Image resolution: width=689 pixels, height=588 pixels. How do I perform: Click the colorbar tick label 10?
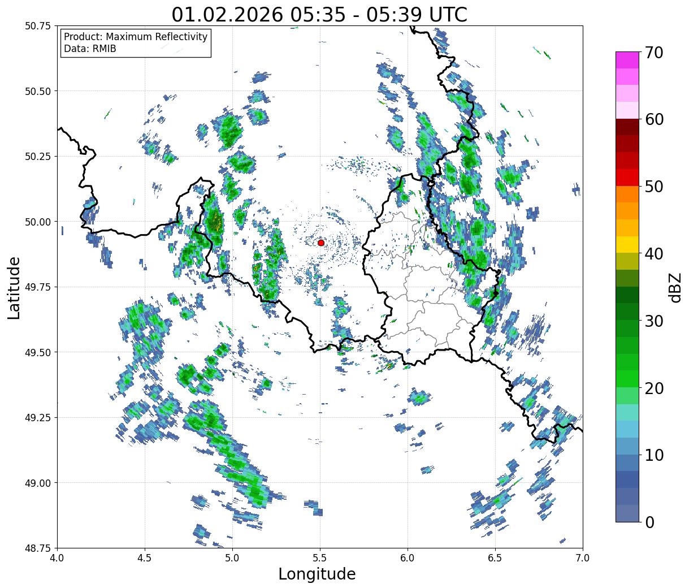tap(654, 455)
